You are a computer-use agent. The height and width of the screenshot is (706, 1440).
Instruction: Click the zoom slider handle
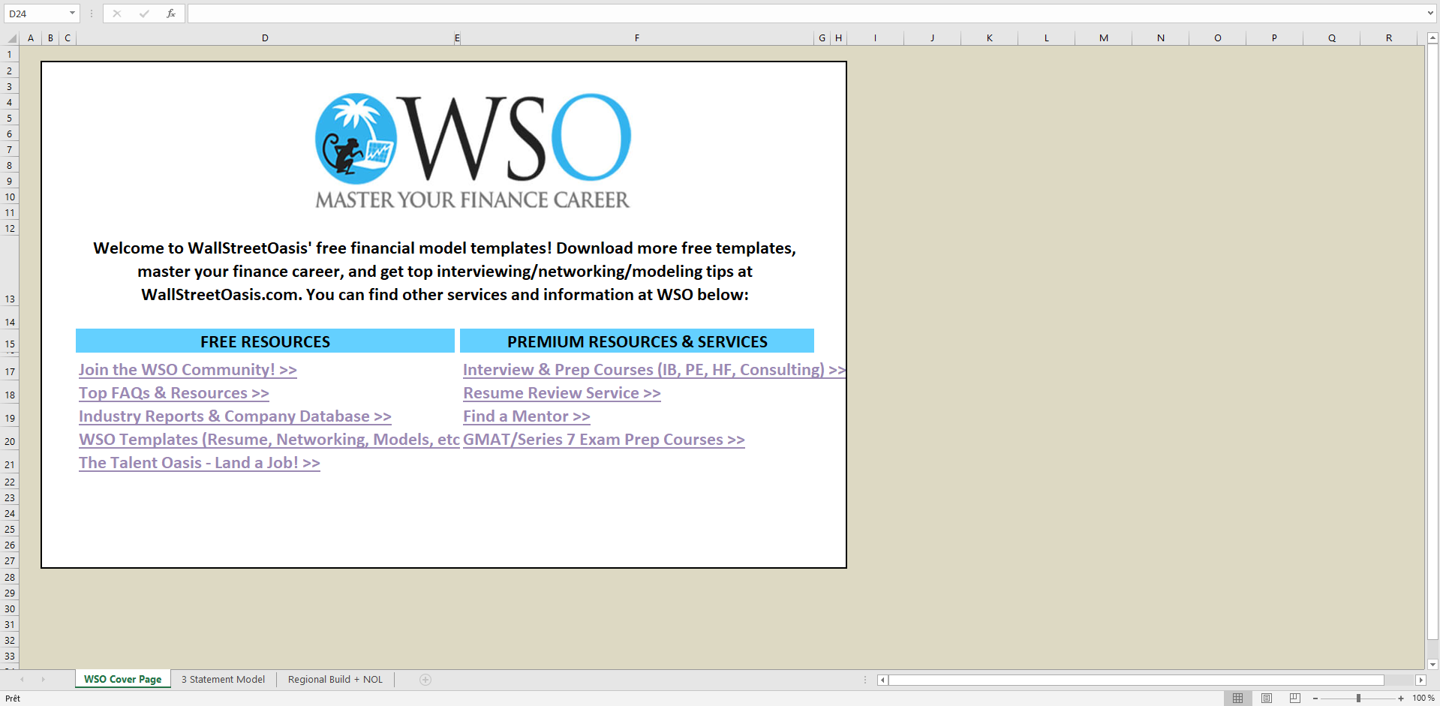click(1358, 698)
